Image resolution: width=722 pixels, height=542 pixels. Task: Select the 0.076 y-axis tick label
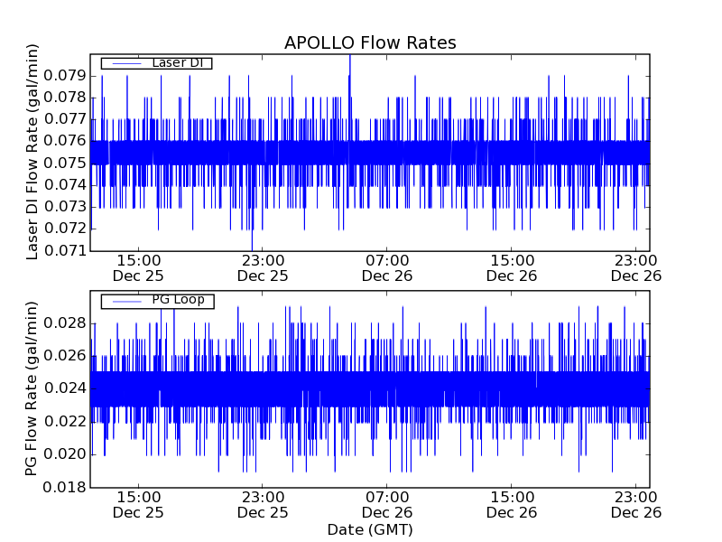[x=65, y=141]
